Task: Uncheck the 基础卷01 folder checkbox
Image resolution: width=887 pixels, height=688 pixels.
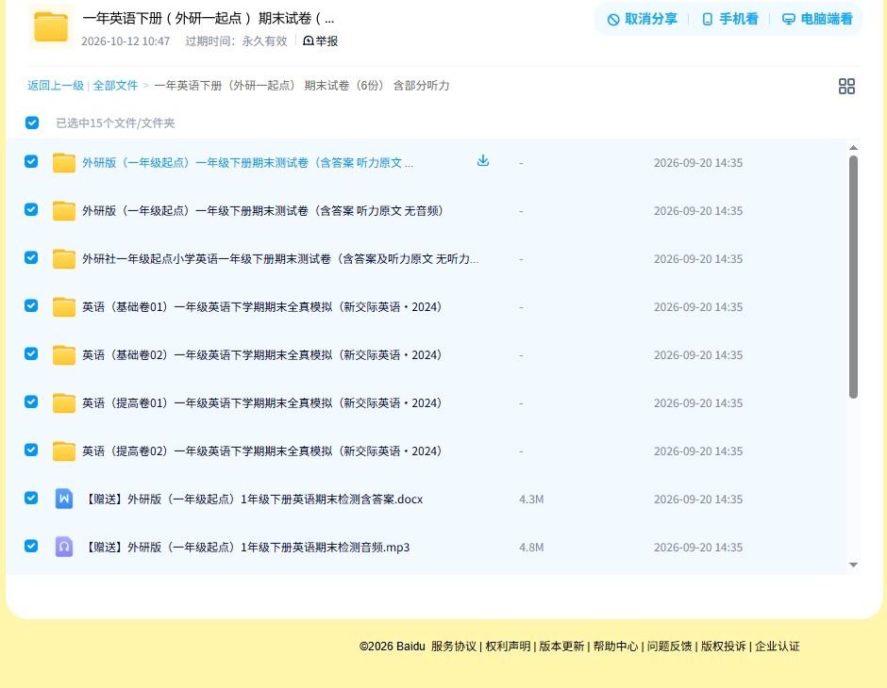Action: tap(31, 305)
